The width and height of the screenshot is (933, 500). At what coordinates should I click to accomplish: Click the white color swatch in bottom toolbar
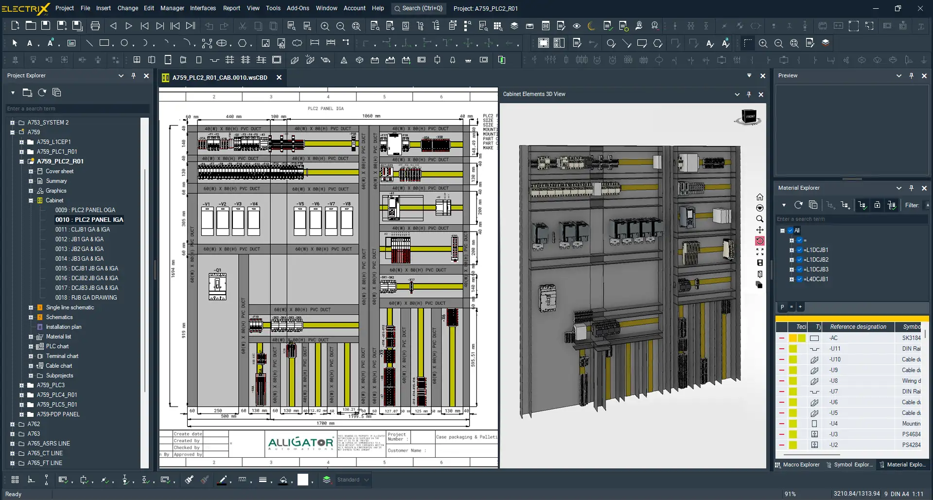point(303,480)
